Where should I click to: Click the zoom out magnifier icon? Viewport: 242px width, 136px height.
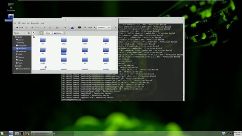[x=85, y=28]
